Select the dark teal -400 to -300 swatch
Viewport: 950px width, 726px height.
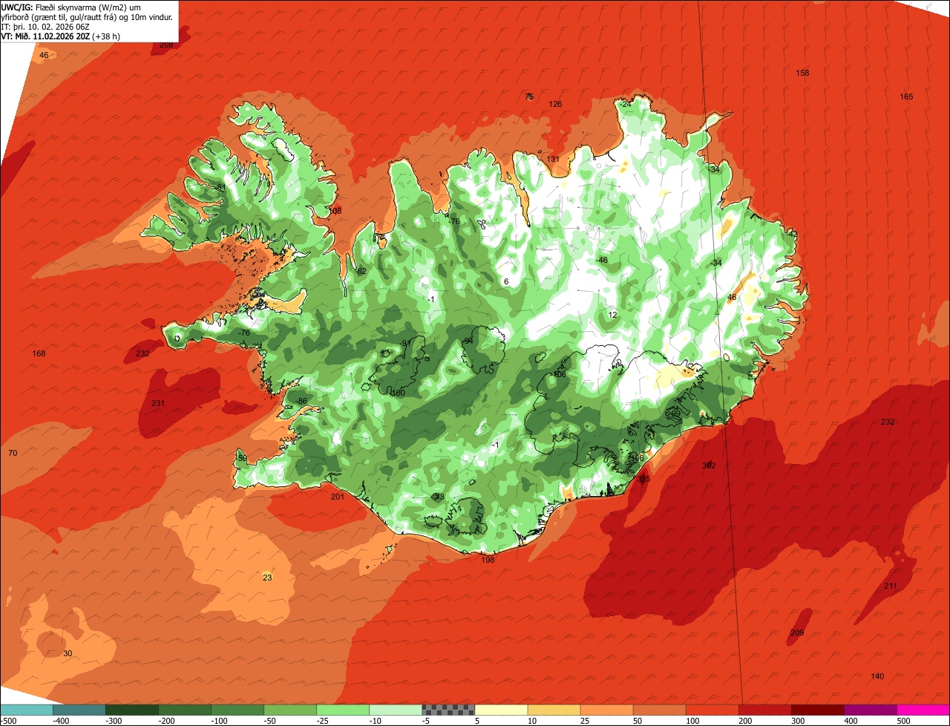(79, 710)
